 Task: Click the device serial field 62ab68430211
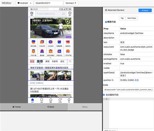point(48,3)
